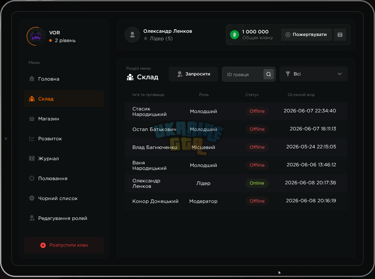This screenshot has width=375, height=279.
Task: Click the star icon beside Лідер (5)
Action: tap(146, 39)
